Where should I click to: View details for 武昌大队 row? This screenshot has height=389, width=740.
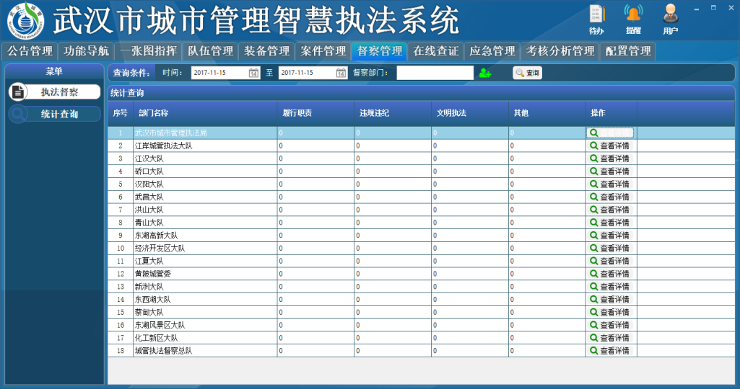coord(610,197)
